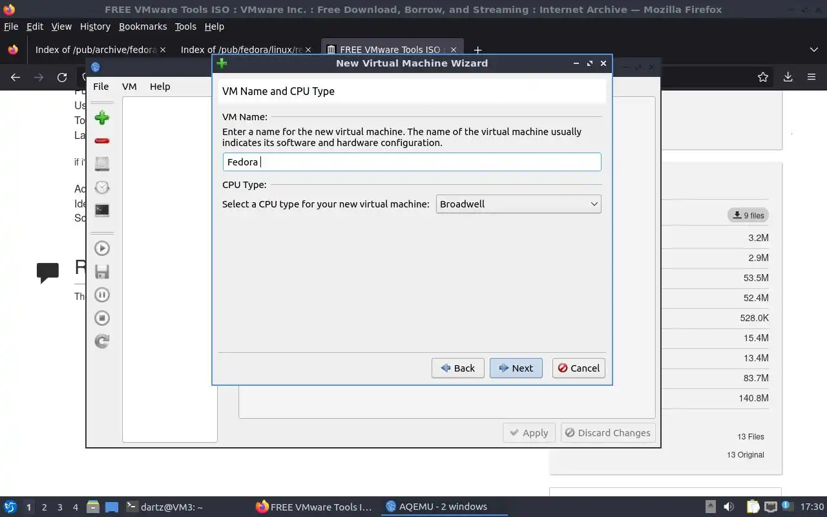Screen dimensions: 827x517
Task: Open the AQEMU File menu
Action: point(101,87)
